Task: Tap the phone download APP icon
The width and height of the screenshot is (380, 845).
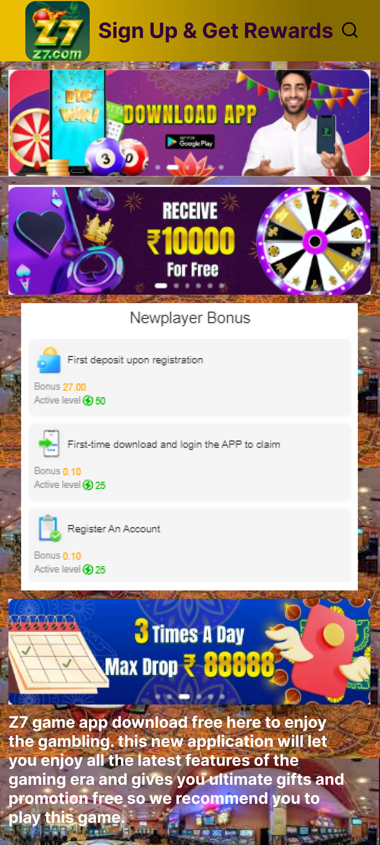Action: tap(50, 444)
